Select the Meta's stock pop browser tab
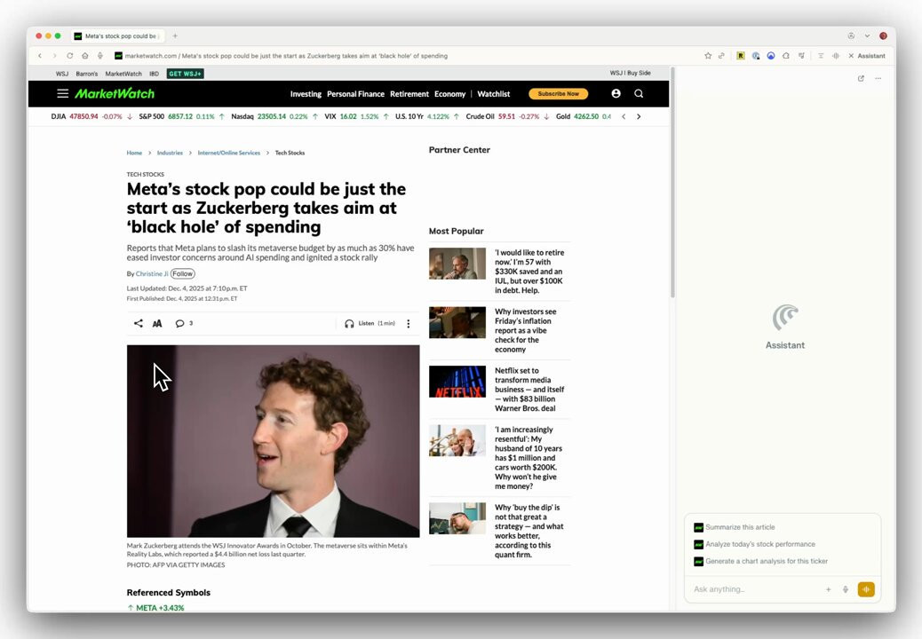 (x=117, y=35)
